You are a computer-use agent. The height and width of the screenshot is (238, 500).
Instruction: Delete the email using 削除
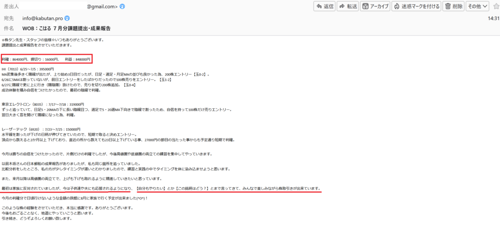tap(454, 6)
